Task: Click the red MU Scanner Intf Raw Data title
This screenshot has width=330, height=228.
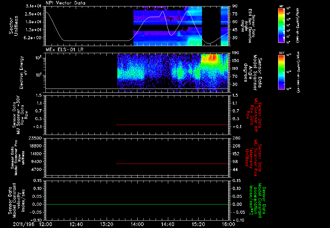Action: pyautogui.click(x=254, y=115)
